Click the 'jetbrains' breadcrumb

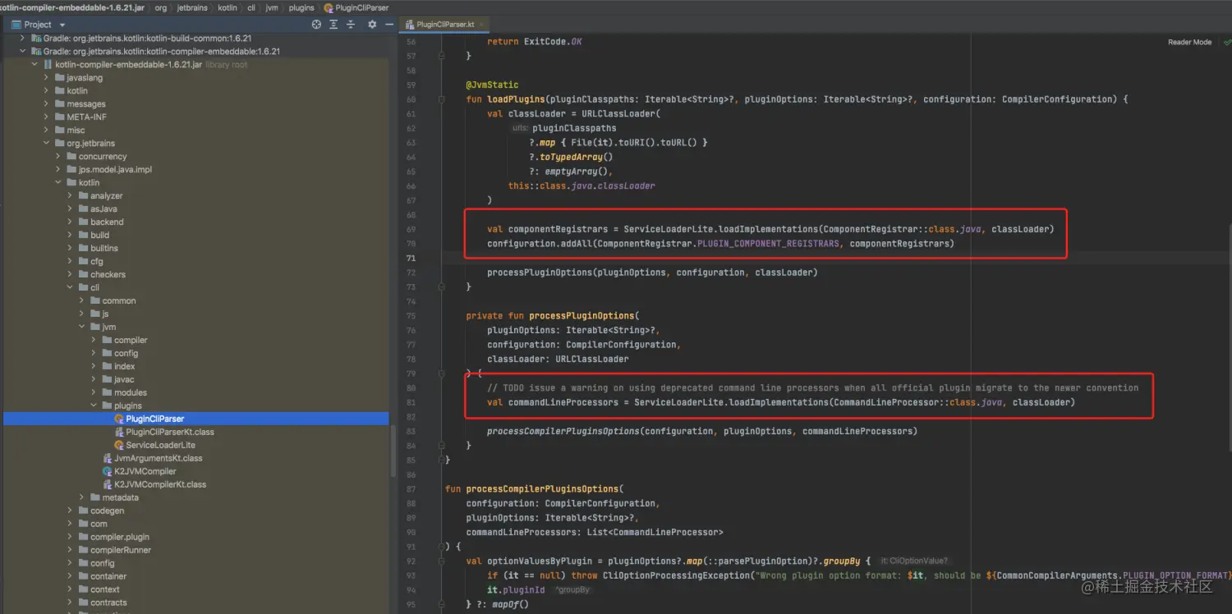tap(193, 7)
